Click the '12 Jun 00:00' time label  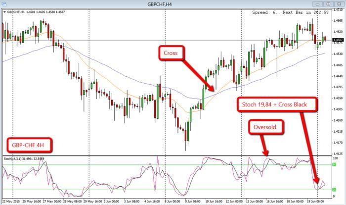[234, 202]
